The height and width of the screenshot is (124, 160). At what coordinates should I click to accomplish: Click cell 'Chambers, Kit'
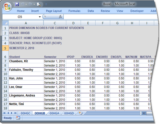(x=26, y=61)
